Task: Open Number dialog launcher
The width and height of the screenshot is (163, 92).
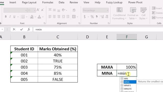Action: (109, 23)
